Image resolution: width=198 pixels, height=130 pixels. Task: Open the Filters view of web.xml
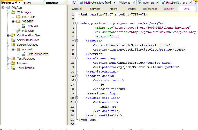coord(113,9)
